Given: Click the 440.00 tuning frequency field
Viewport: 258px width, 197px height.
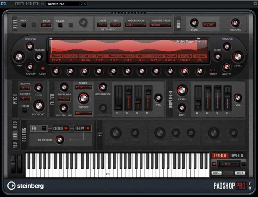Looking at the screenshot, I should [209, 25].
